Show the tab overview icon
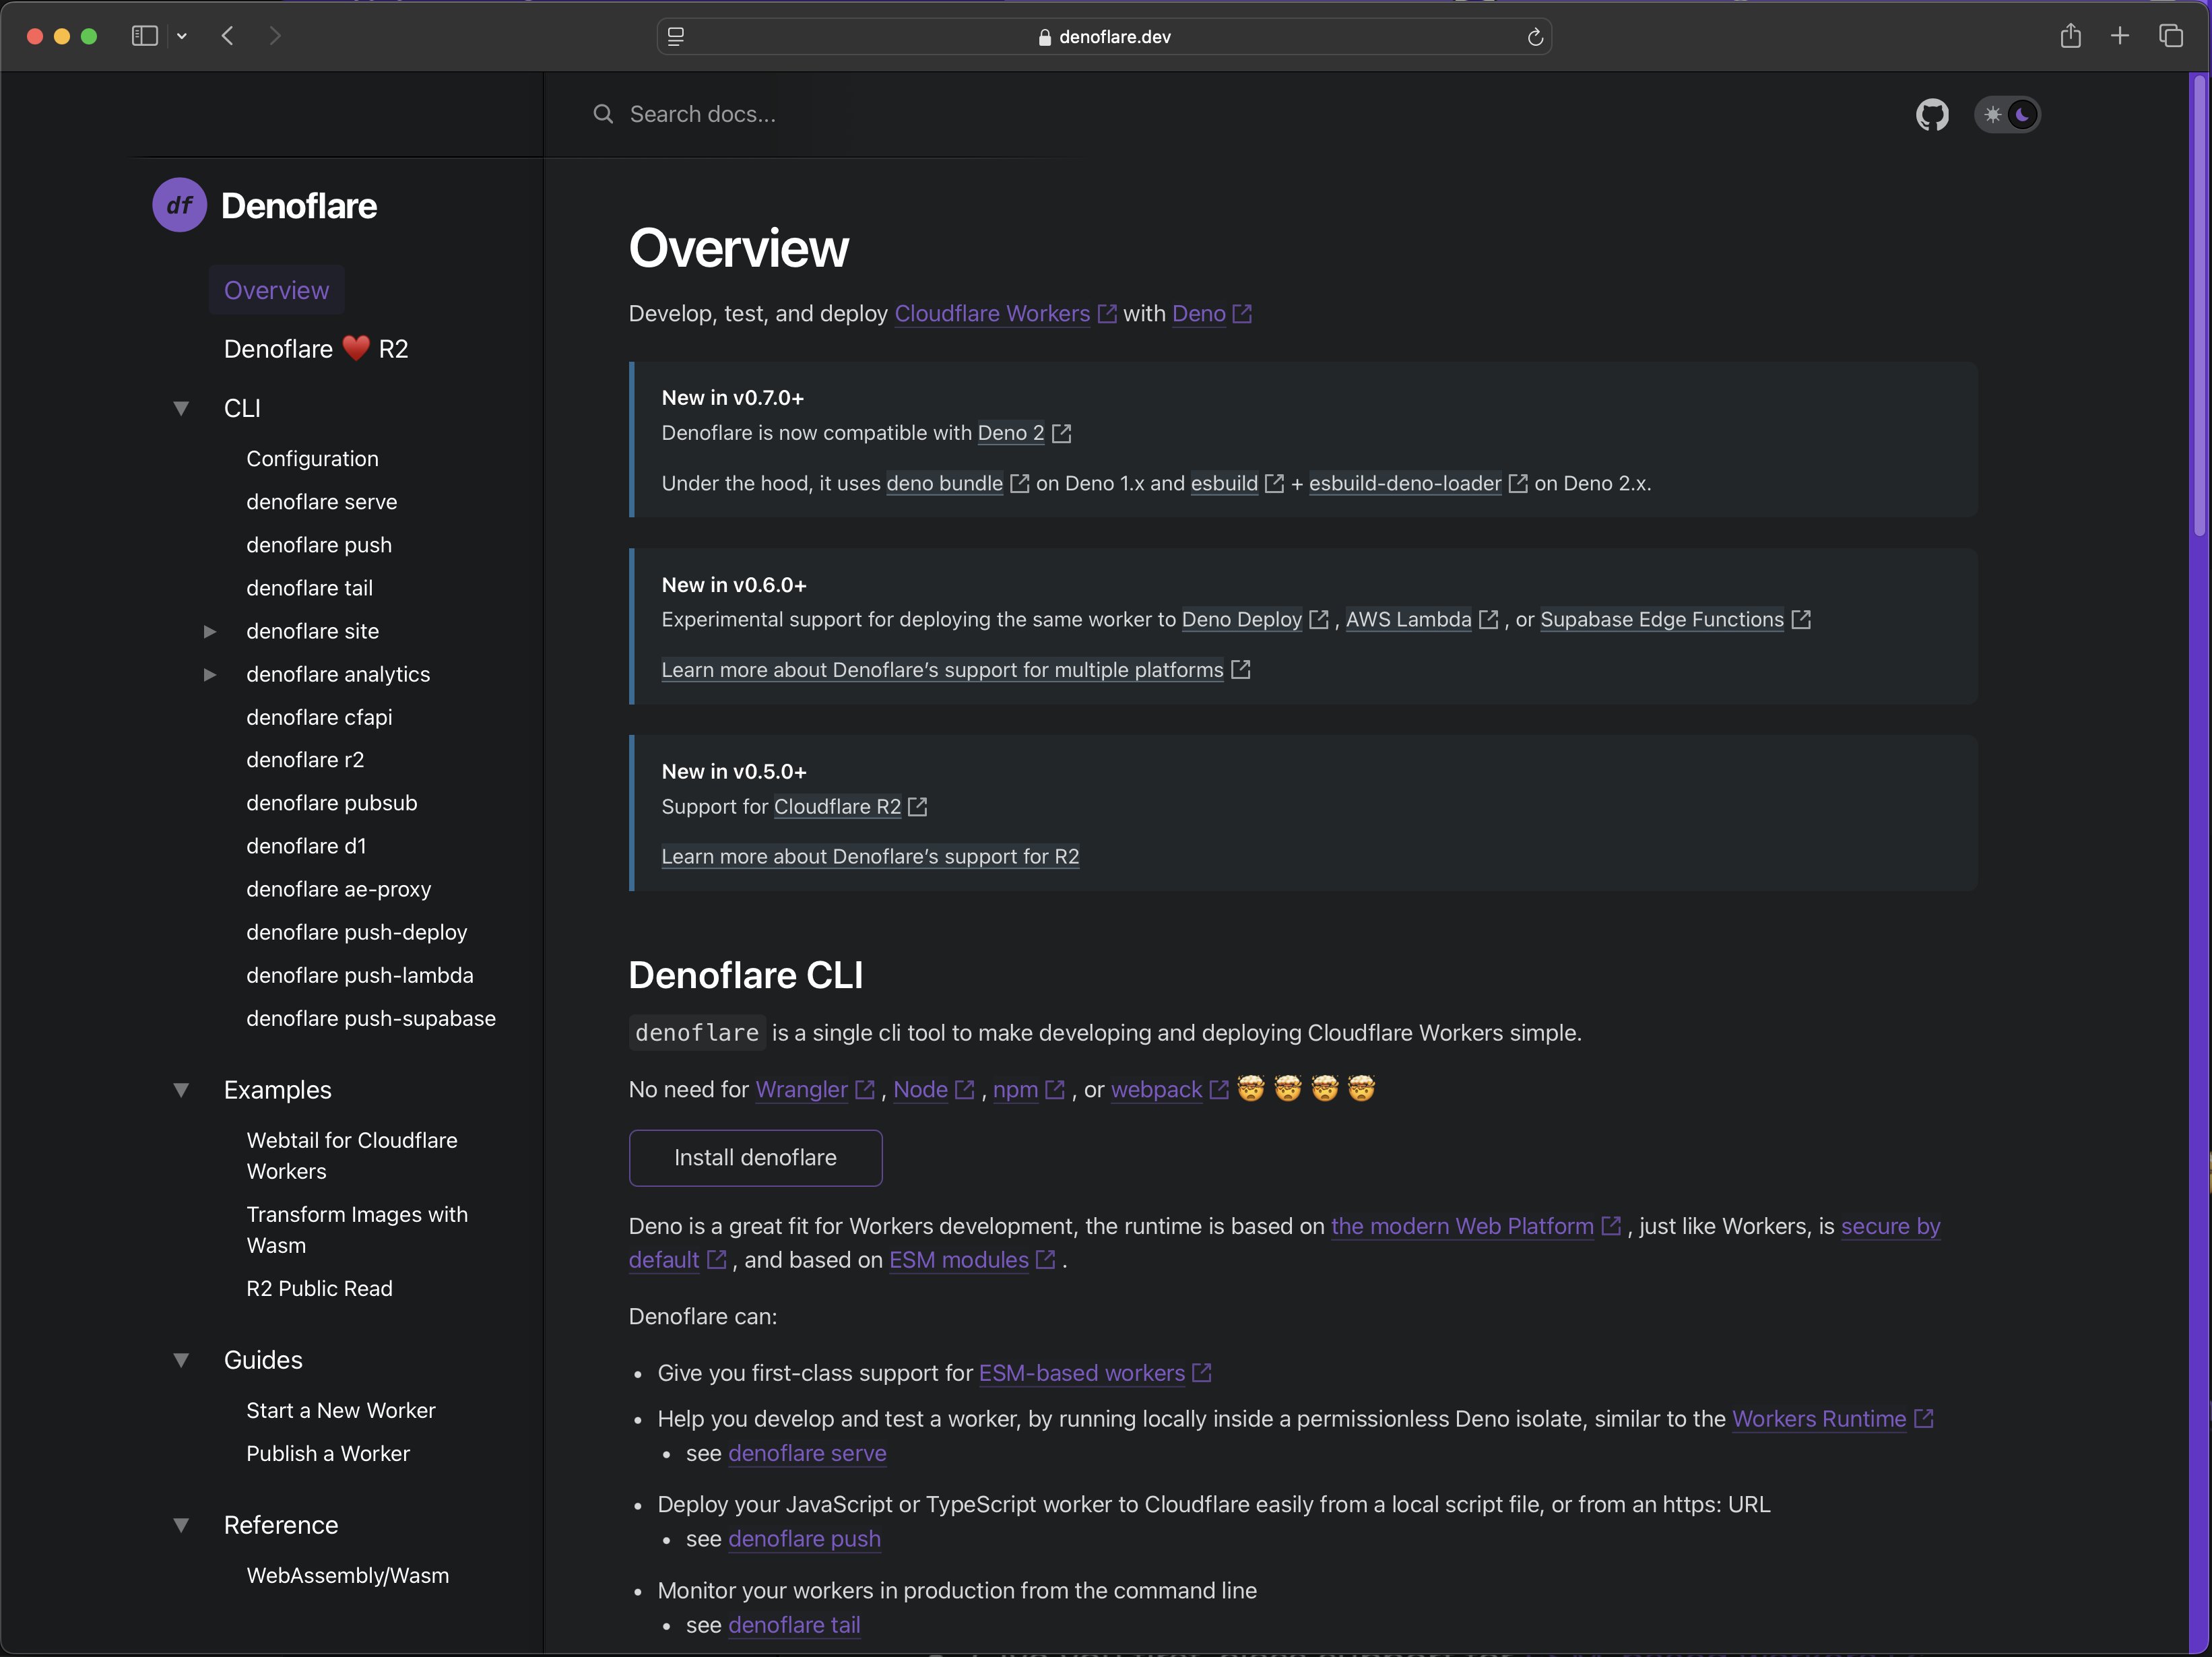This screenshot has height=1657, width=2212. coord(2171,36)
